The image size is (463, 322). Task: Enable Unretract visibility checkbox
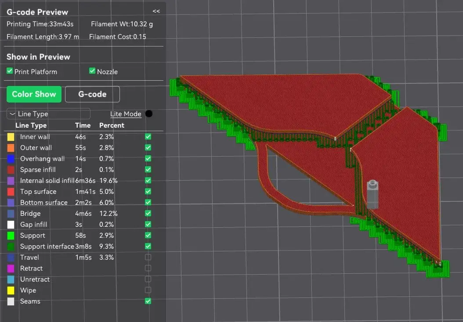coord(148,279)
